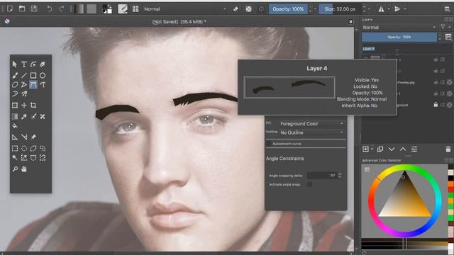
Task: Redo the last undone action
Action: pos(62,9)
